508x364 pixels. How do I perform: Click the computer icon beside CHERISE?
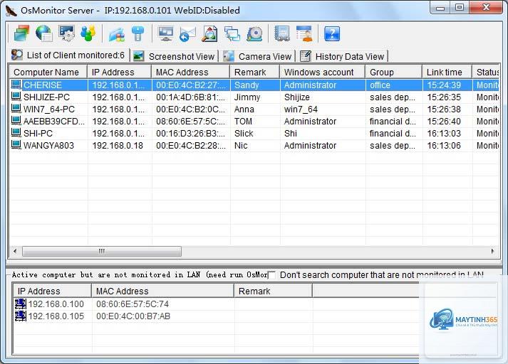point(16,85)
